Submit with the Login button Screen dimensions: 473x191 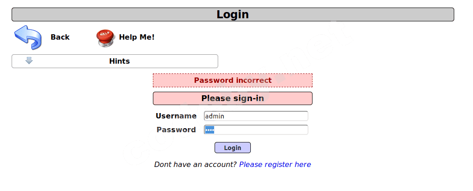pyautogui.click(x=232, y=148)
